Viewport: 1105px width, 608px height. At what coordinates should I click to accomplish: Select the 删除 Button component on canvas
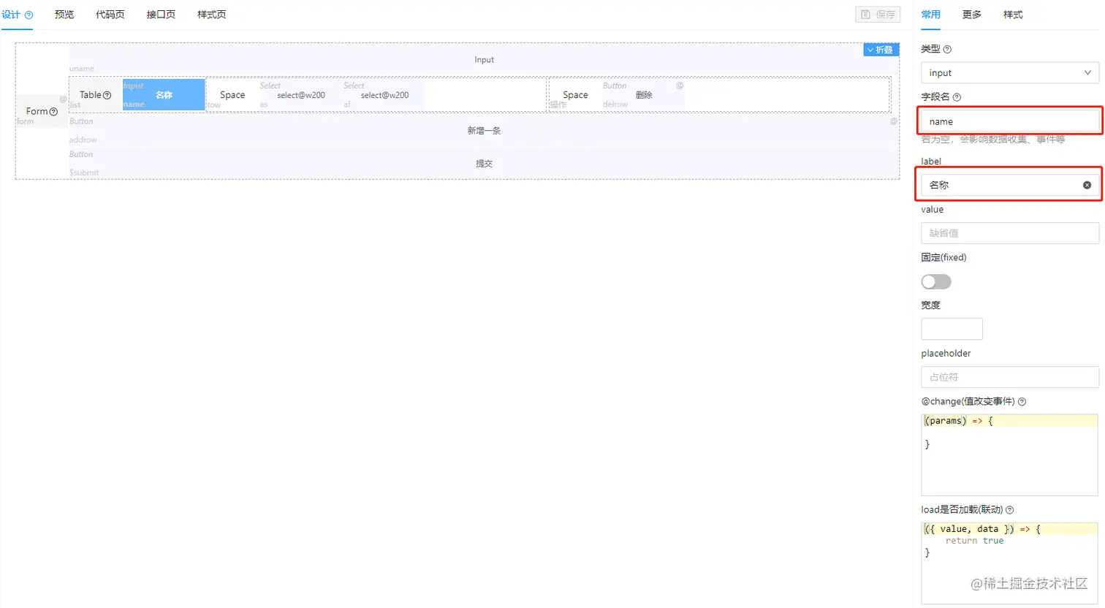tap(643, 95)
